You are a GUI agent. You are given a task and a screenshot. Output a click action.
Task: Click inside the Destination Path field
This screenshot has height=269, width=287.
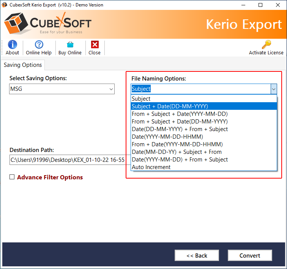pyautogui.click(x=70, y=160)
